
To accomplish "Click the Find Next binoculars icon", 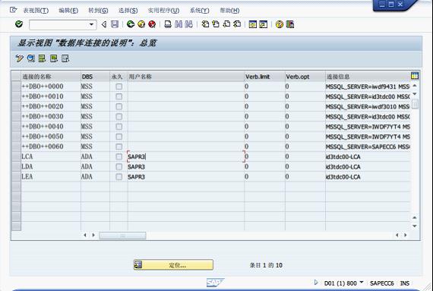I will point(189,24).
